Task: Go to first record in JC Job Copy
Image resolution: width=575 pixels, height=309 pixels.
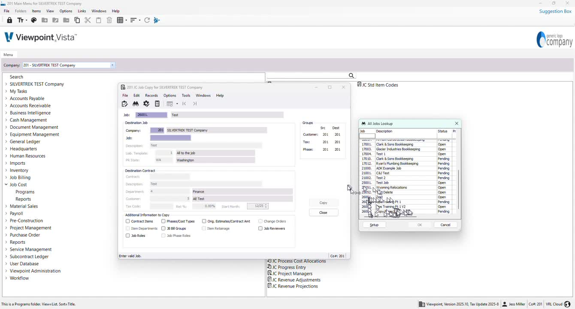Action: coord(184,103)
